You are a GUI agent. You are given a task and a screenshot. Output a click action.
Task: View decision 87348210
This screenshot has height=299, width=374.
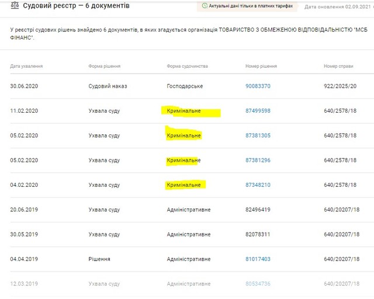(258, 185)
